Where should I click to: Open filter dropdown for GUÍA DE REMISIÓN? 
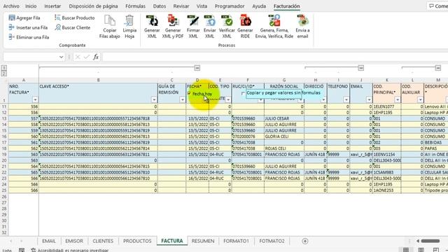coord(182,99)
